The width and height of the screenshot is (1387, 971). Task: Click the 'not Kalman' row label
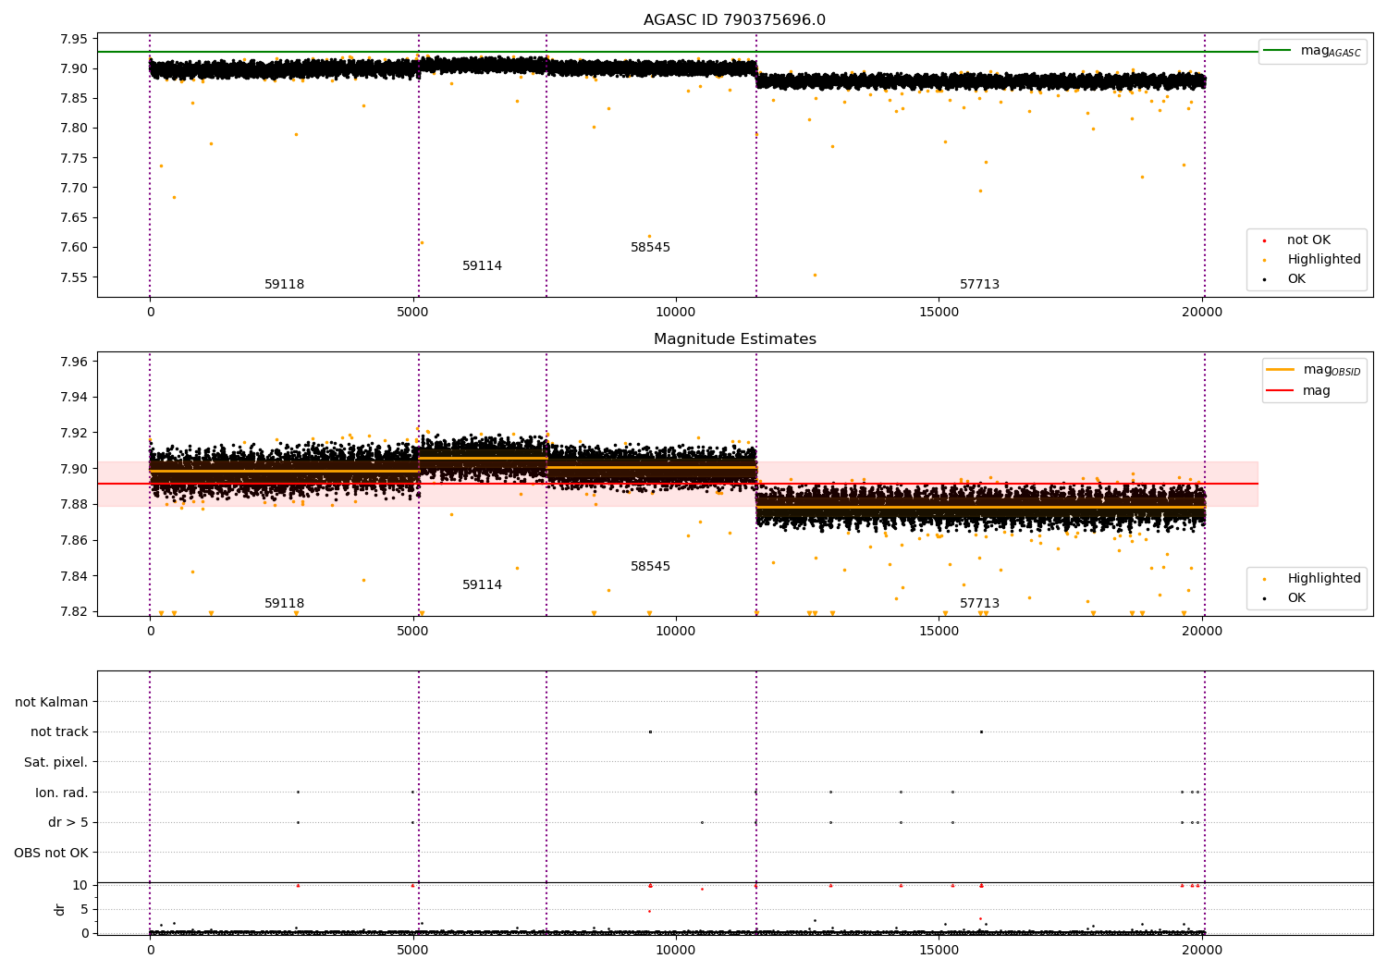pos(52,702)
